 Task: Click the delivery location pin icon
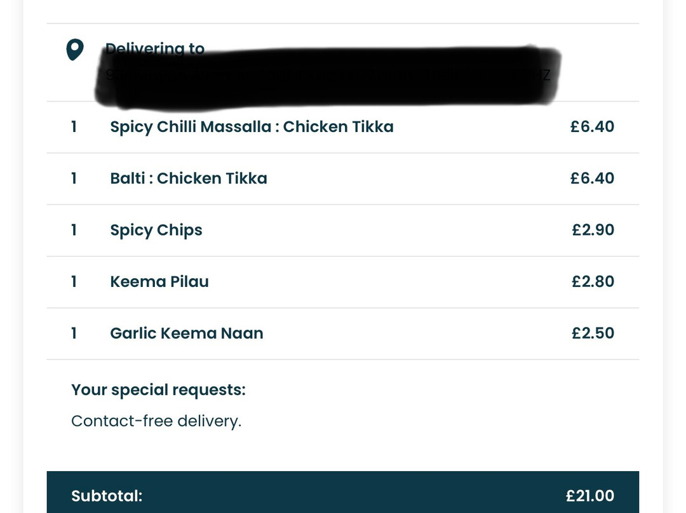75,50
